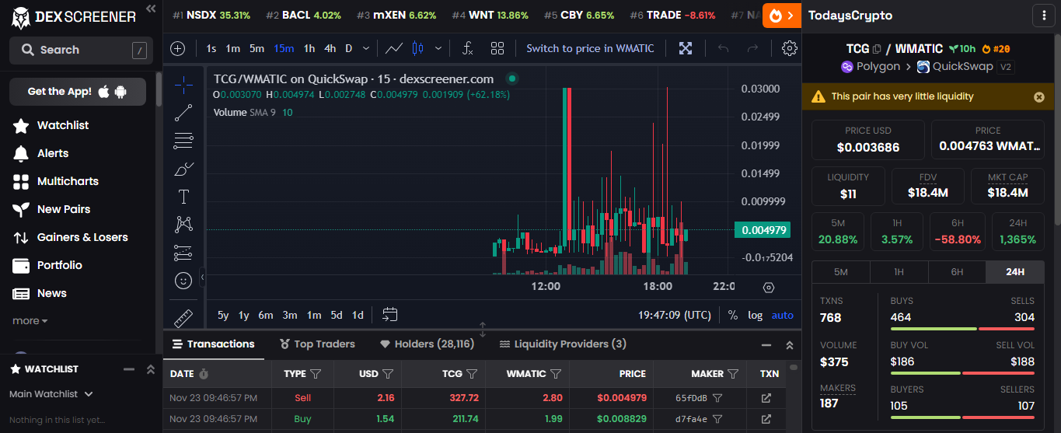Toggle percent scale on chart
Image resolution: width=1061 pixels, height=433 pixels.
733,315
